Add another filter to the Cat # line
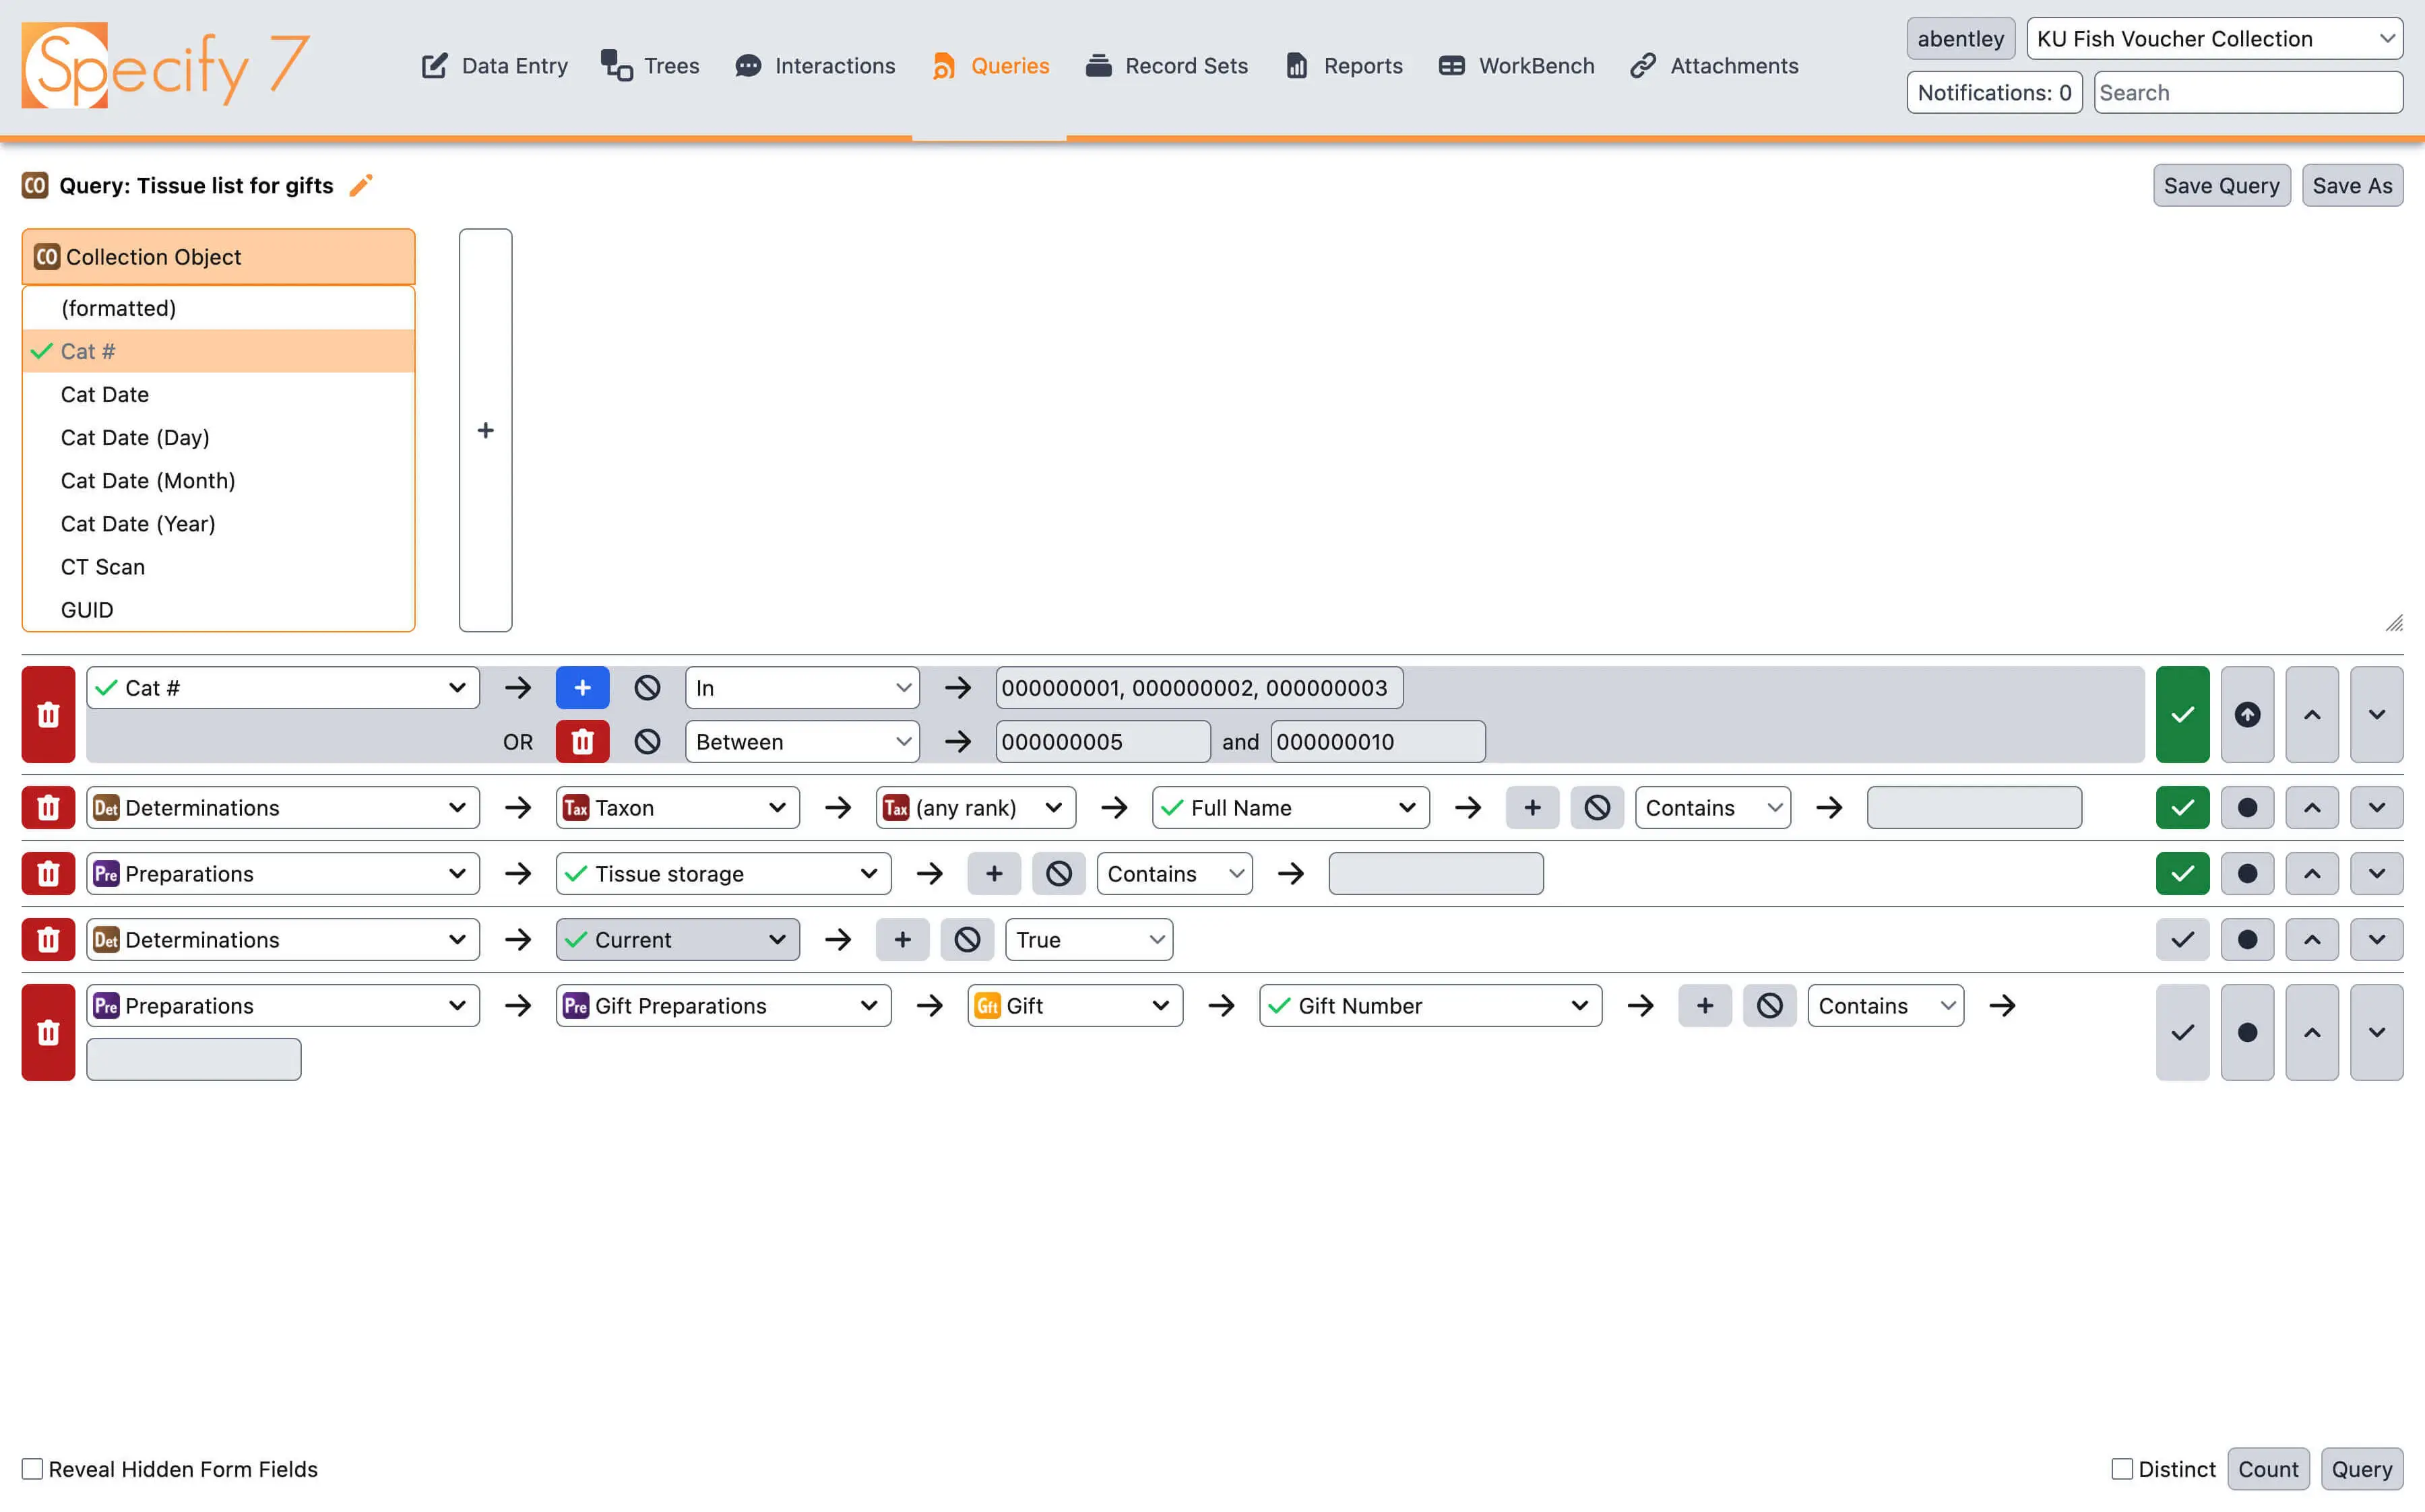The image size is (2425, 1512). [582, 688]
